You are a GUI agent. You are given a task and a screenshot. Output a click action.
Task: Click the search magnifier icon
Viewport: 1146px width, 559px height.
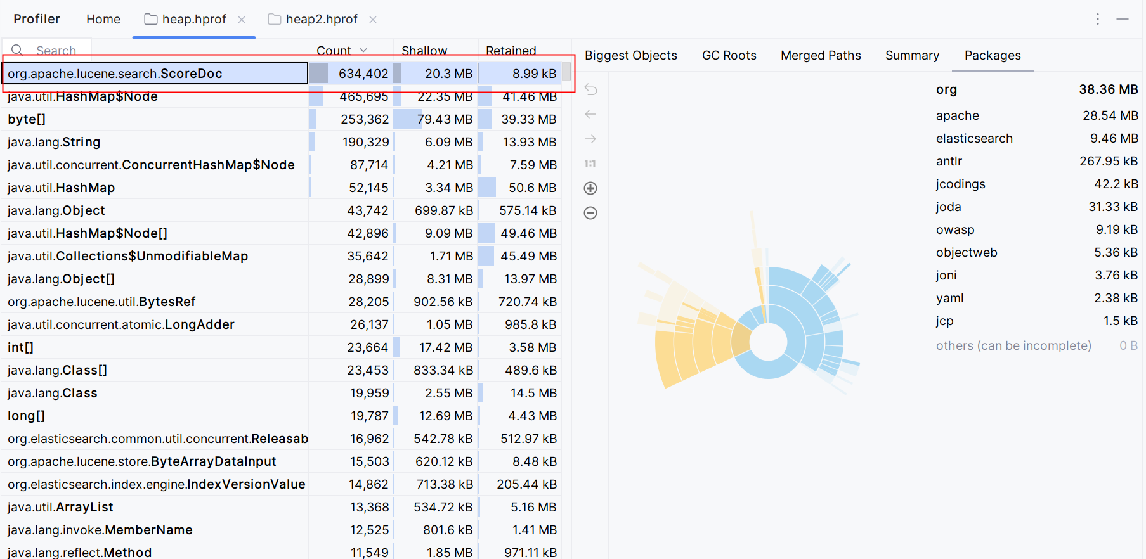coord(17,50)
